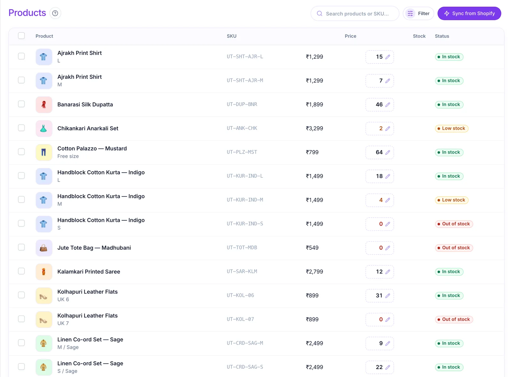The image size is (513, 377).
Task: Select checkbox for Ajrakh Print Shirt L
Action: point(21,56)
